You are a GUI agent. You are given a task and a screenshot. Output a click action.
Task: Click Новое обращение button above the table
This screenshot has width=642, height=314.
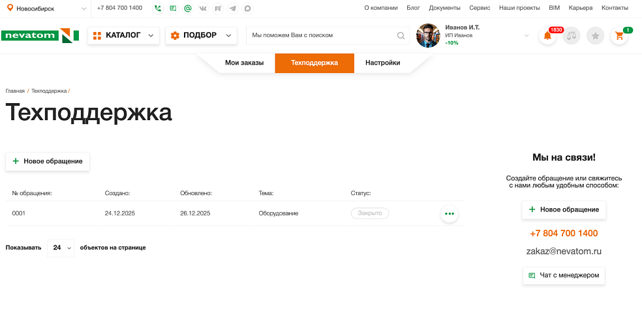(48, 161)
